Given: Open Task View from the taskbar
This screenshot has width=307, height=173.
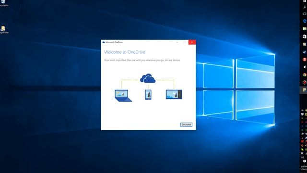Looking at the screenshot, I should tap(305, 14).
